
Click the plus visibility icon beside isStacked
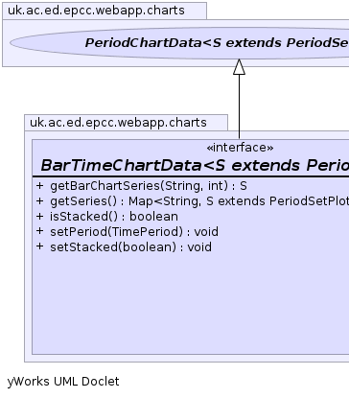click(x=39, y=217)
